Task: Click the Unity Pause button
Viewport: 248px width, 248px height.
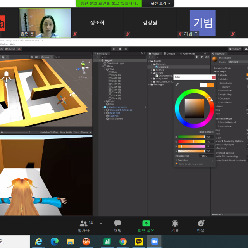Action: [x=120, y=49]
